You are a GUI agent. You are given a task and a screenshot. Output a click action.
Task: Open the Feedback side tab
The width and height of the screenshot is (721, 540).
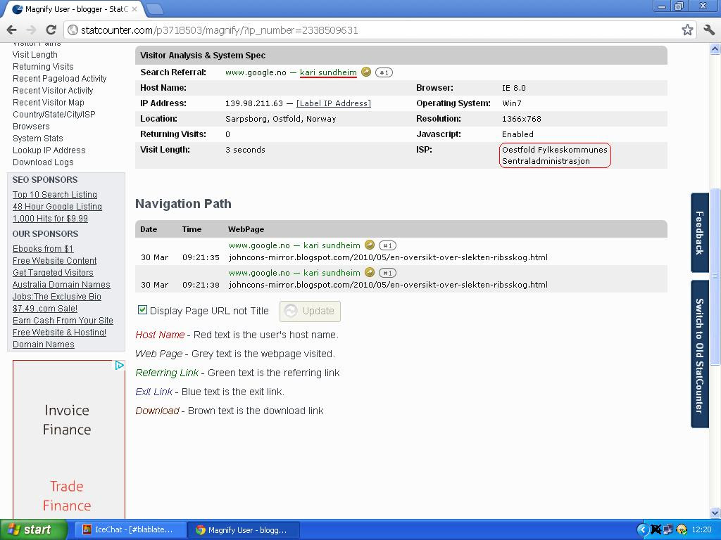[x=699, y=233]
